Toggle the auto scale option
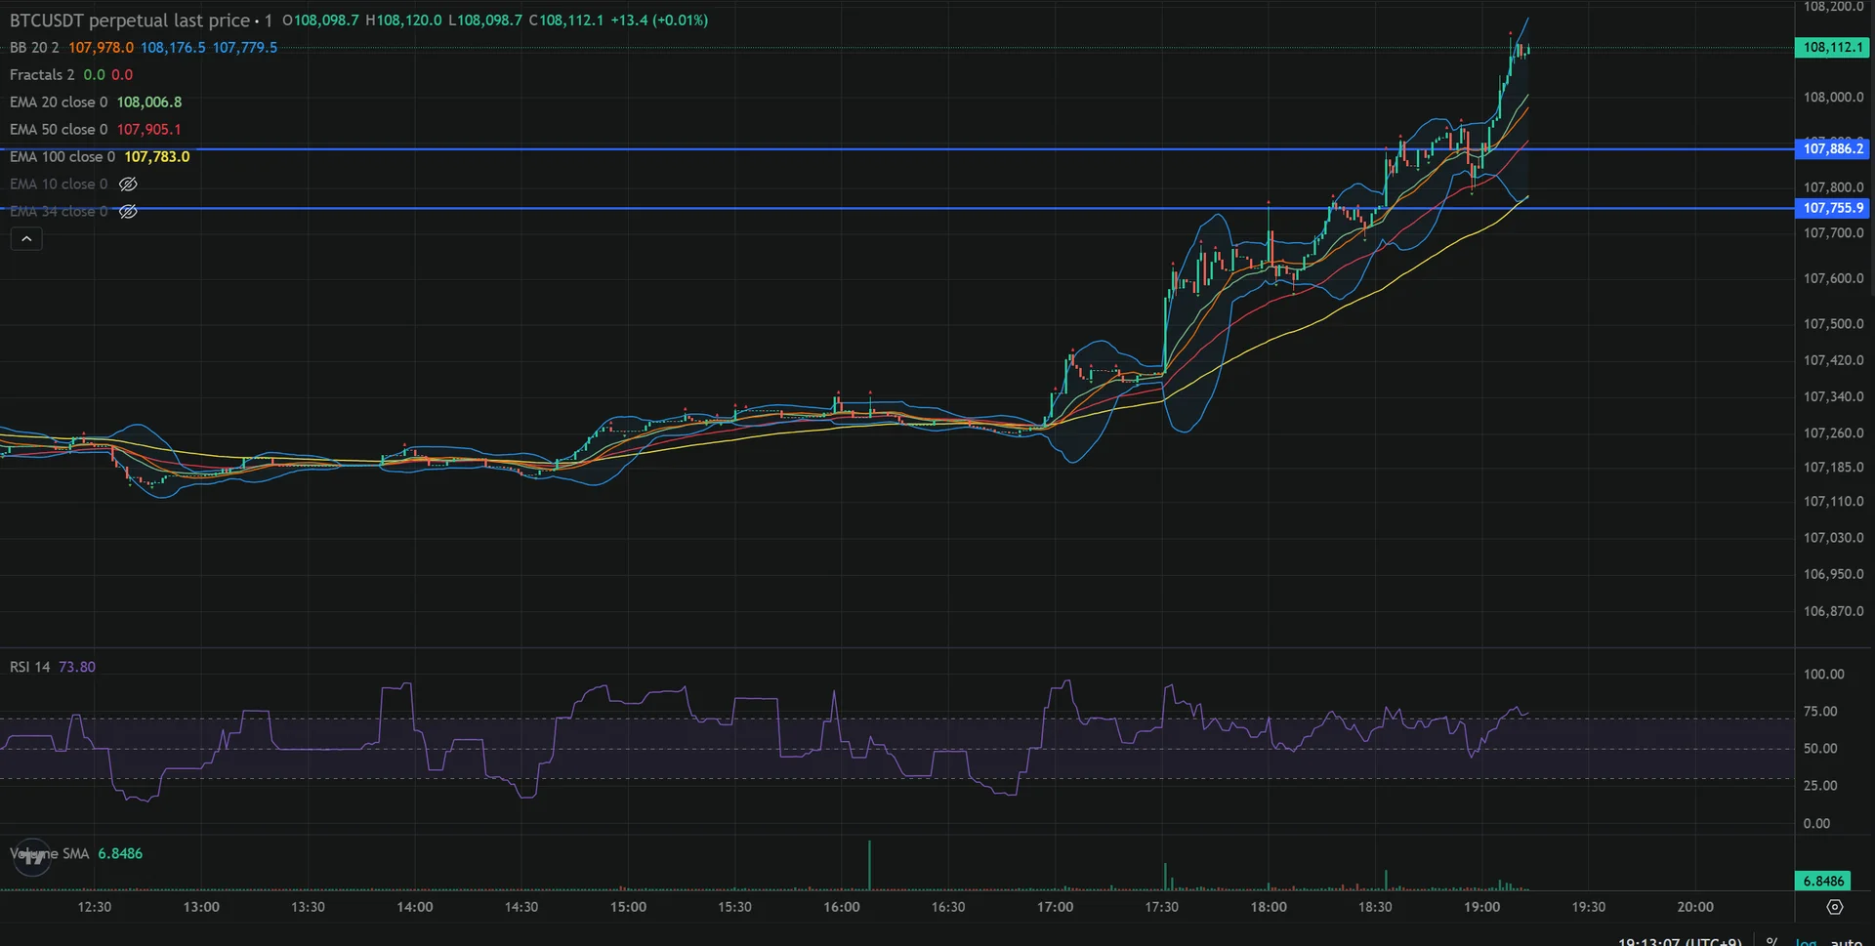 point(1846,941)
